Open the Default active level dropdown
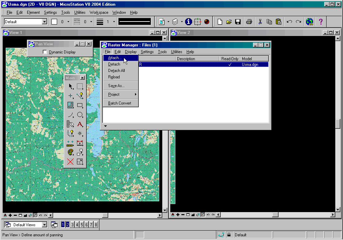 (x=45, y=22)
